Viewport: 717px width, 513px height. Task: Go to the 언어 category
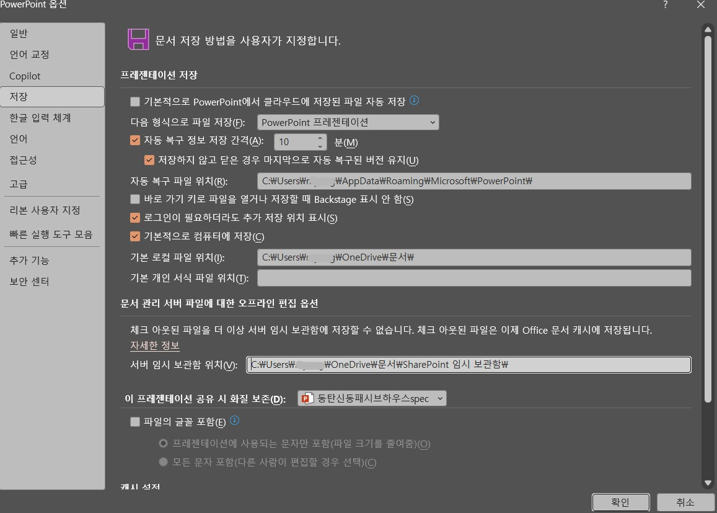(52, 139)
